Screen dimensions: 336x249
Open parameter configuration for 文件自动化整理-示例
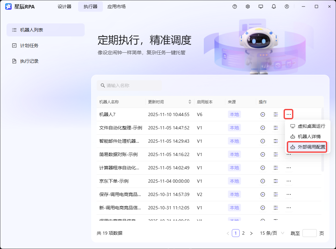[276, 128]
